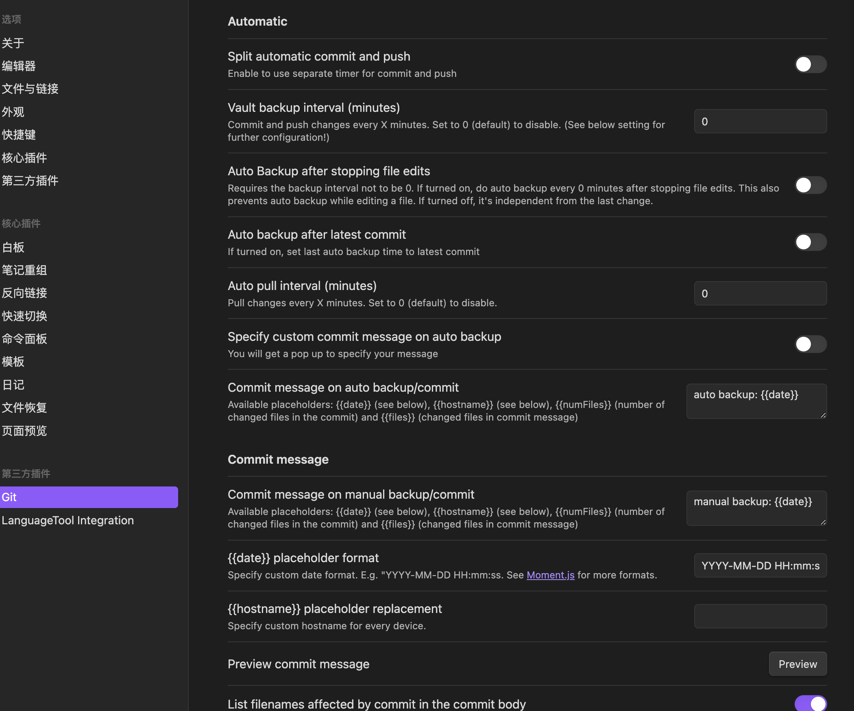Select the 日记 core plugin settings
The height and width of the screenshot is (711, 854).
(x=13, y=385)
